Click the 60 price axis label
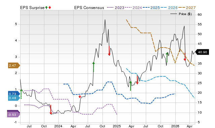This screenshot has height=128, width=215. 200,15
